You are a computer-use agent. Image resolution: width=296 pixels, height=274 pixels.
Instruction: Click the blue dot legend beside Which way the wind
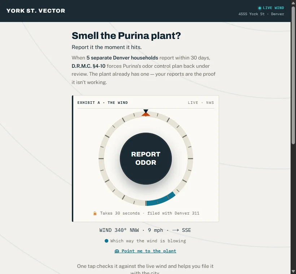tap(106, 241)
